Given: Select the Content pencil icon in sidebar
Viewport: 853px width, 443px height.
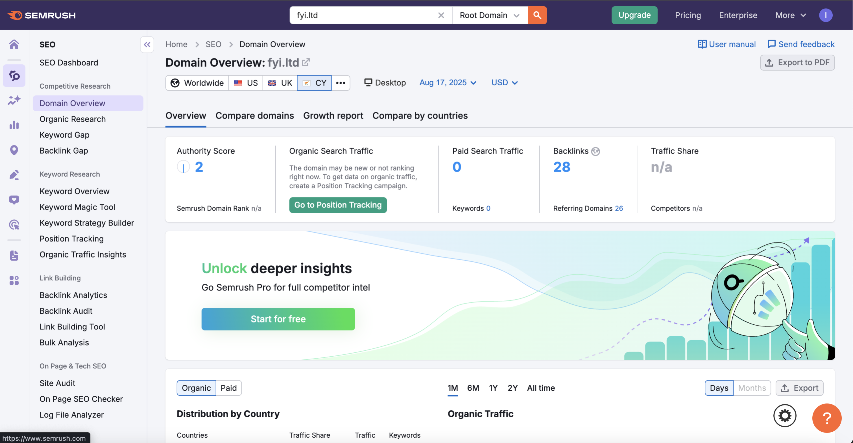Looking at the screenshot, I should point(14,175).
